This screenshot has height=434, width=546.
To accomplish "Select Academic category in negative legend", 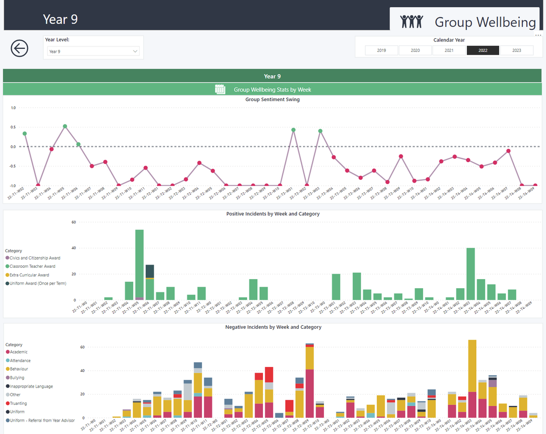I will tap(19, 352).
